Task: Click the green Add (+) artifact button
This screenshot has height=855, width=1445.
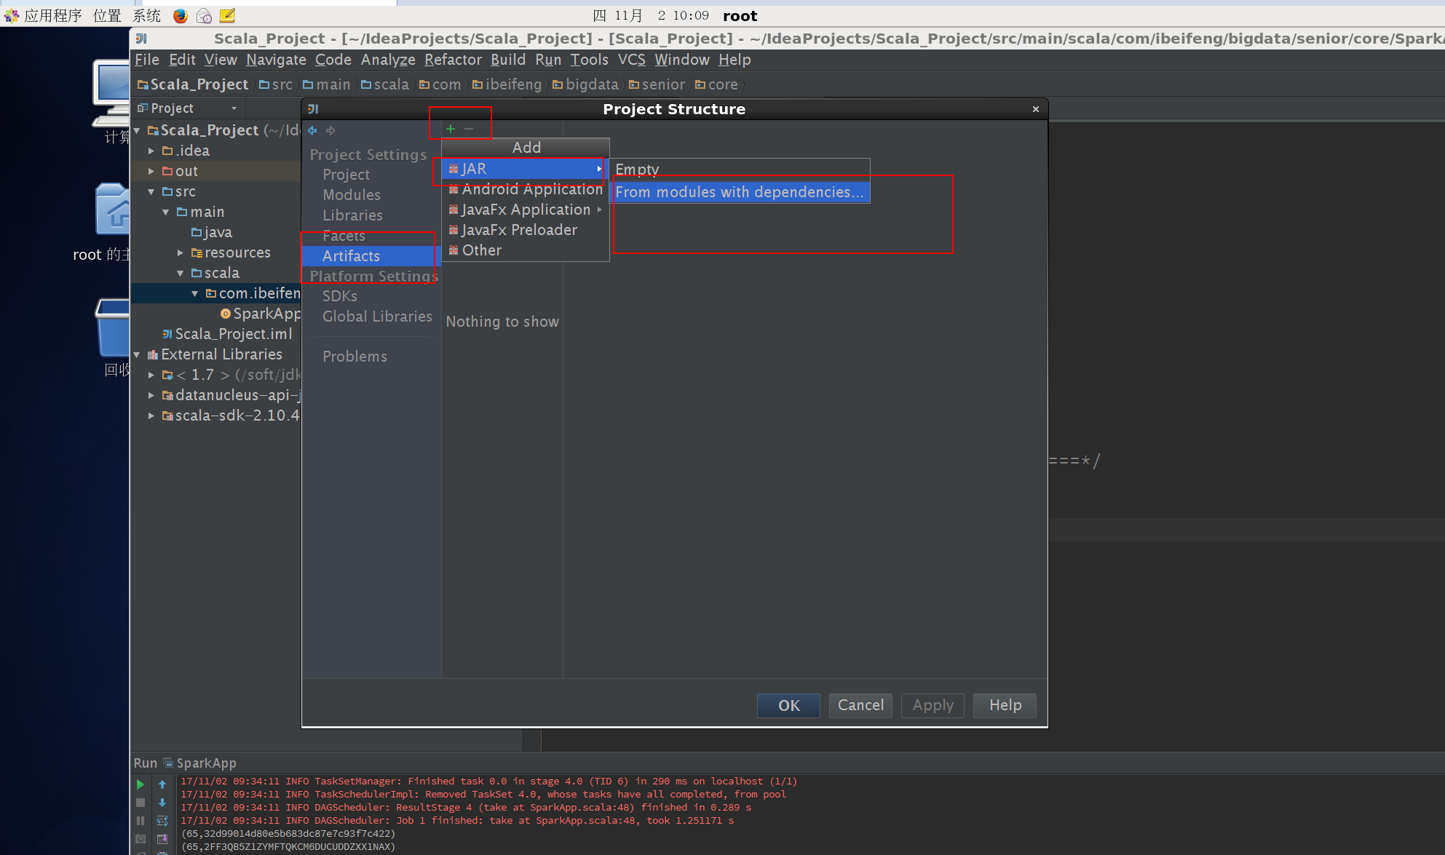Action: pyautogui.click(x=451, y=129)
